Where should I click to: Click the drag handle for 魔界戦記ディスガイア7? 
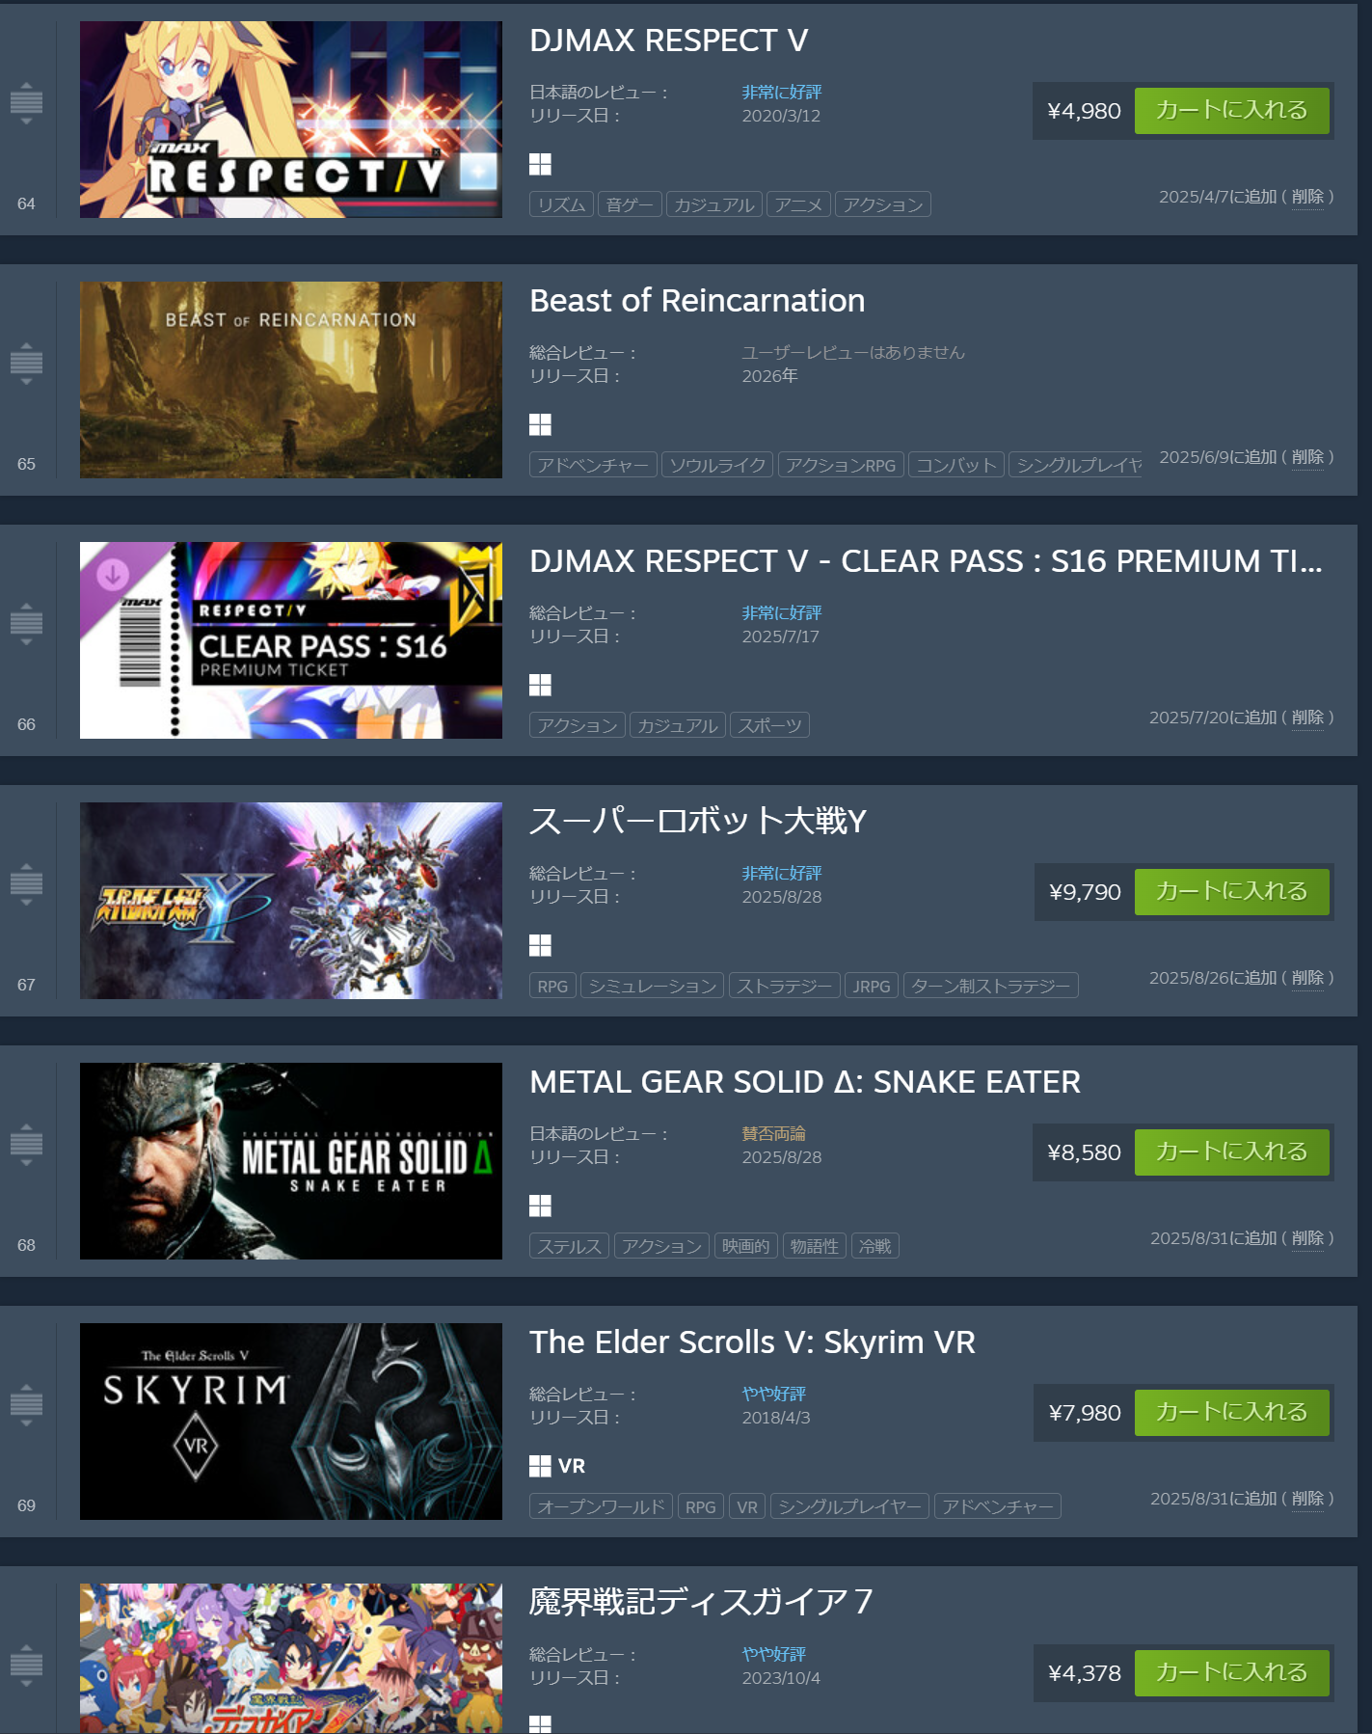[26, 1664]
